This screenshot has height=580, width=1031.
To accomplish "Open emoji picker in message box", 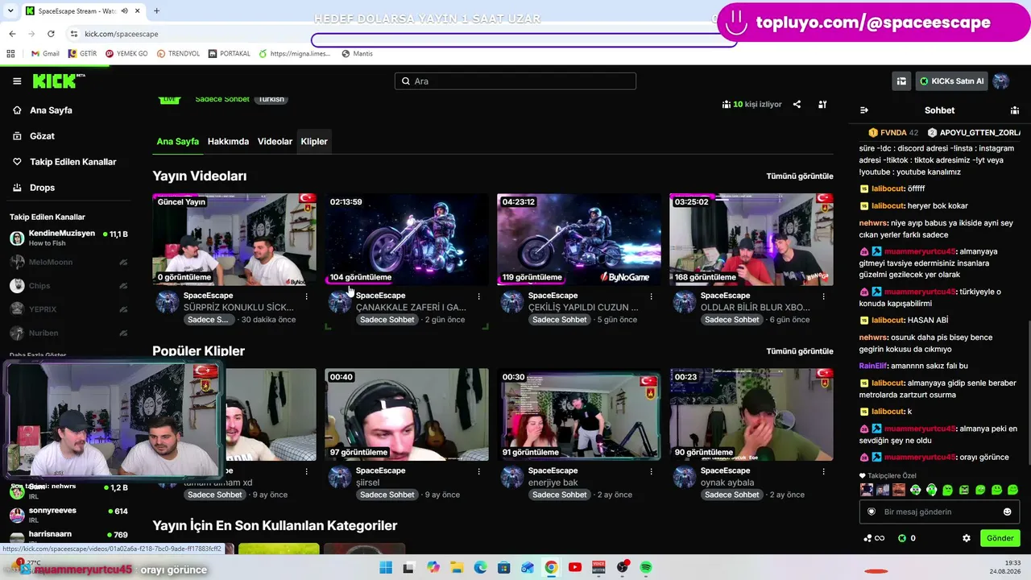I will coord(1007,512).
